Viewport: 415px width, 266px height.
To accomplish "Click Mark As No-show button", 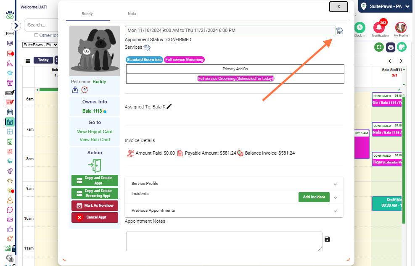I will [x=95, y=205].
